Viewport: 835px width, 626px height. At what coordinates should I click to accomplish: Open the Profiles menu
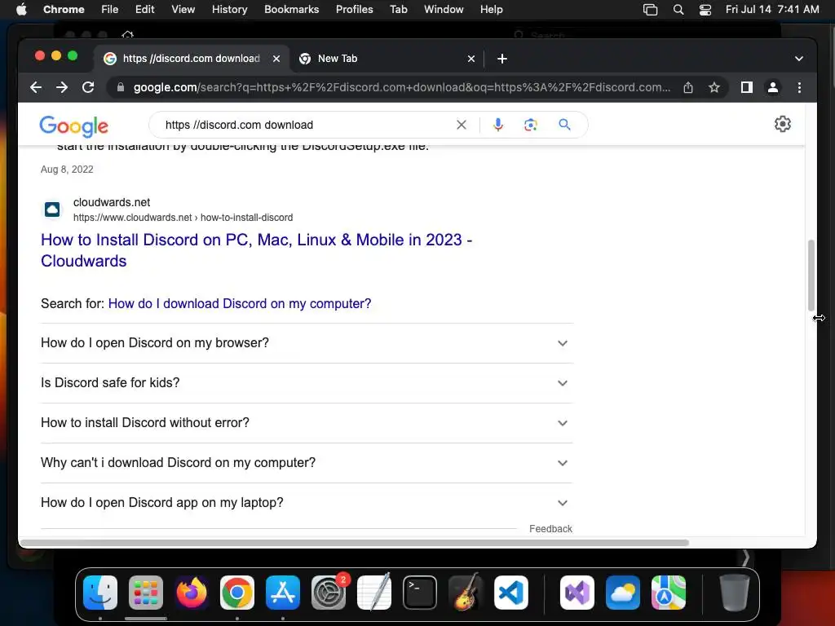tap(354, 10)
